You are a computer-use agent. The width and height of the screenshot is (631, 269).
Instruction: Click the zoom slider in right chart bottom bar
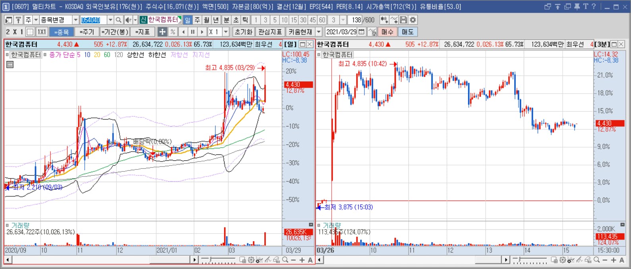[x=530, y=260]
